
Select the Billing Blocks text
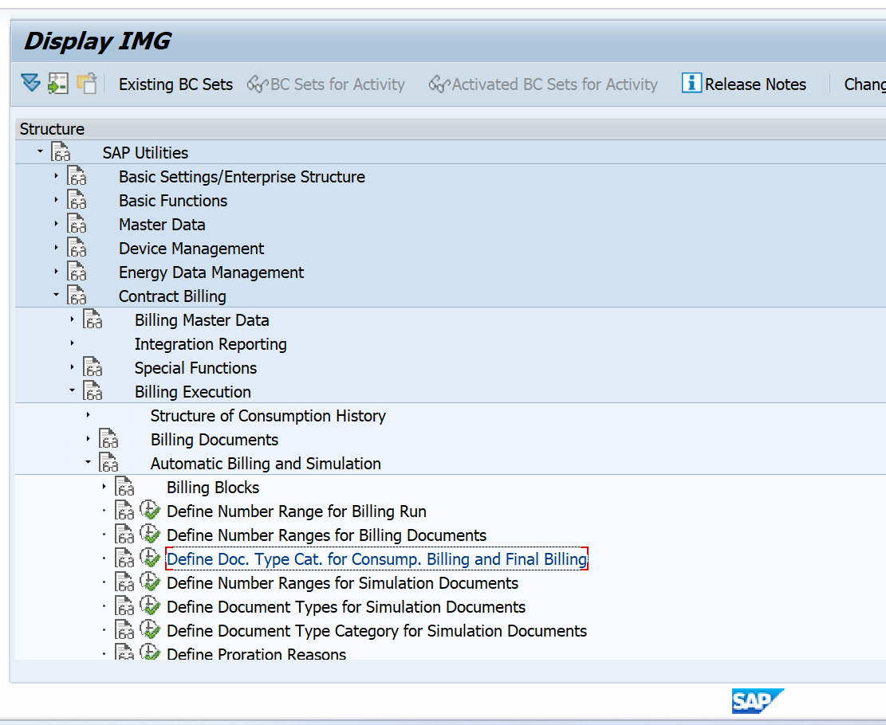pos(213,488)
